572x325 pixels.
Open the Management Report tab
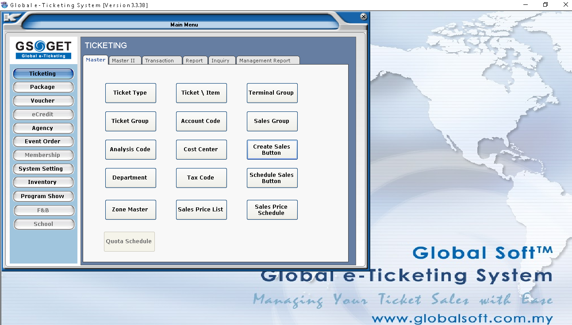coord(268,60)
